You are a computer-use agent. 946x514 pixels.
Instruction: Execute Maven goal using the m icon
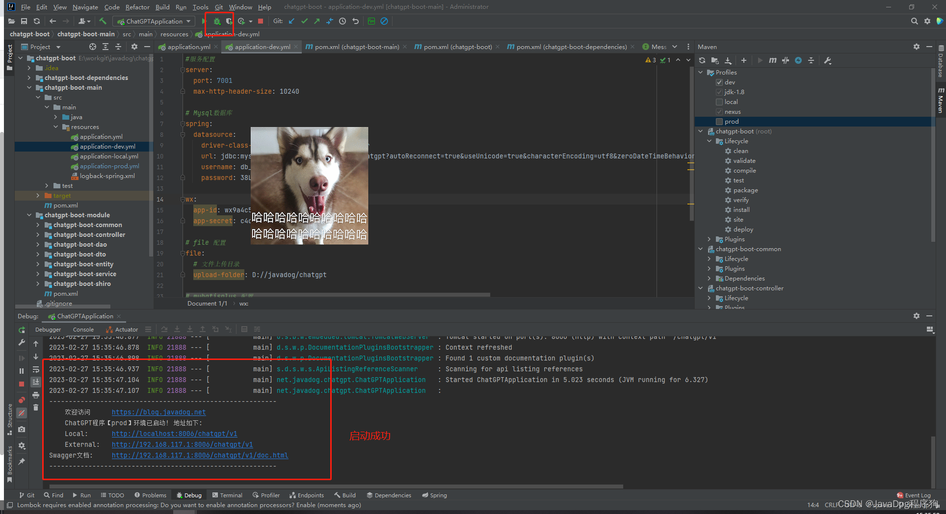pyautogui.click(x=773, y=60)
